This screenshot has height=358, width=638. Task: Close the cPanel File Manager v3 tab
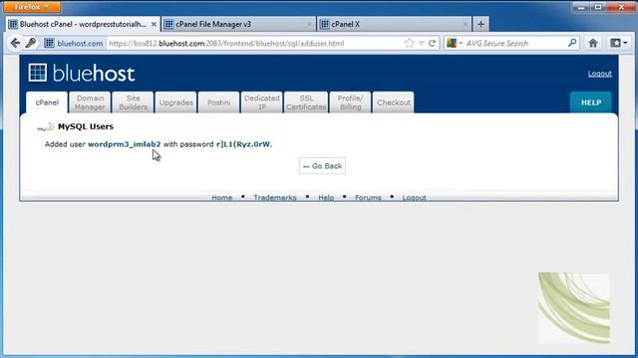coord(310,24)
